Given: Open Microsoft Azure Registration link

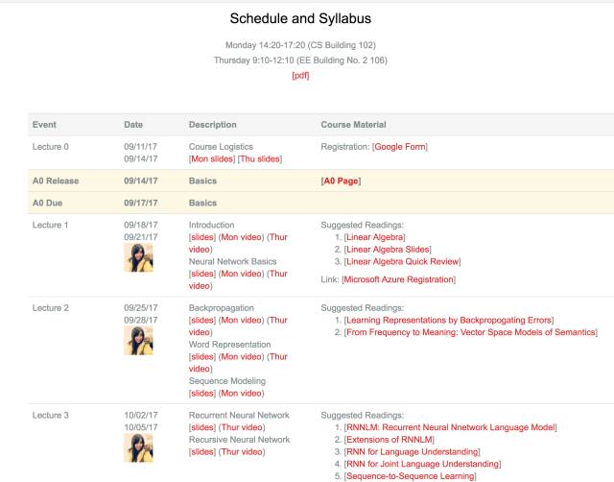Looking at the screenshot, I should (400, 279).
